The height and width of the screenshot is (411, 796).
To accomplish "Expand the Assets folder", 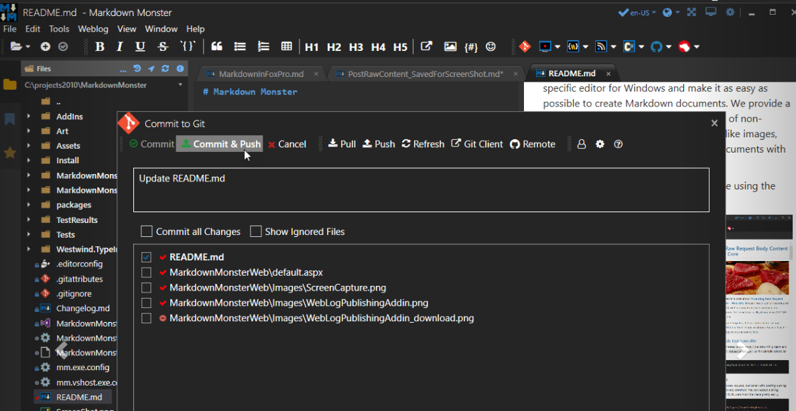I will 28,146.
